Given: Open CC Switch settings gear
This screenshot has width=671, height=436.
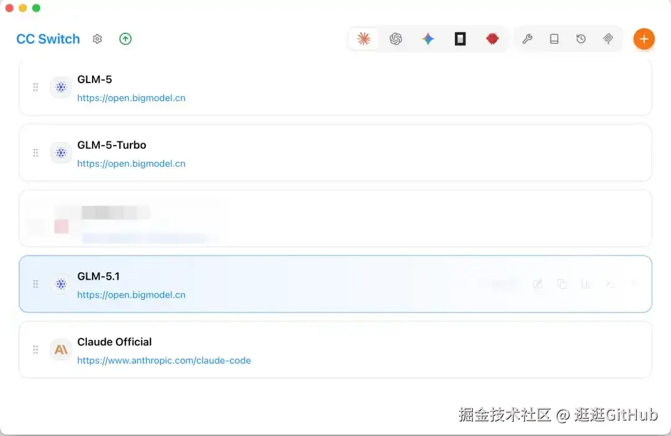Looking at the screenshot, I should point(97,39).
